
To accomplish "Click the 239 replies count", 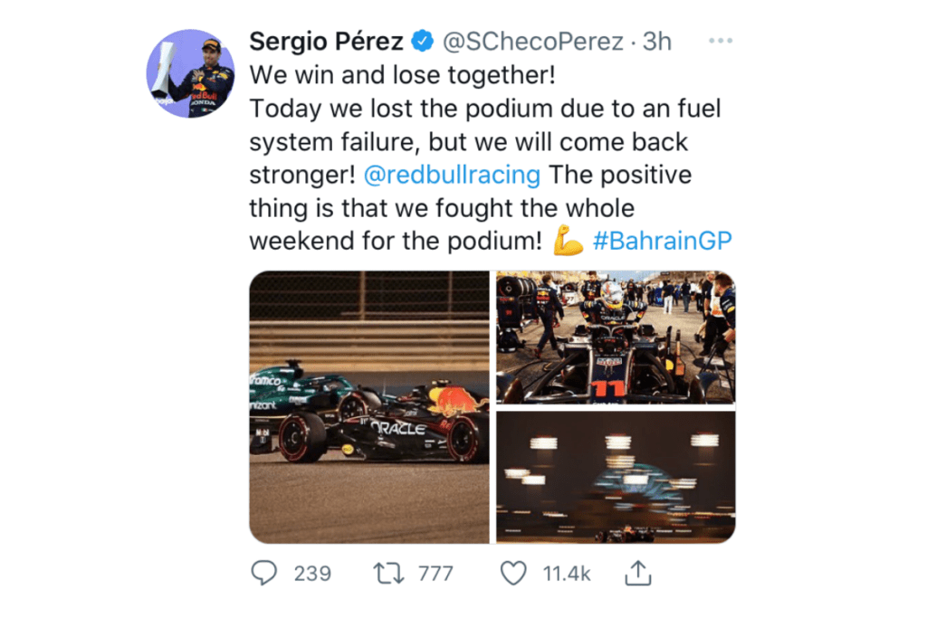I will (312, 573).
